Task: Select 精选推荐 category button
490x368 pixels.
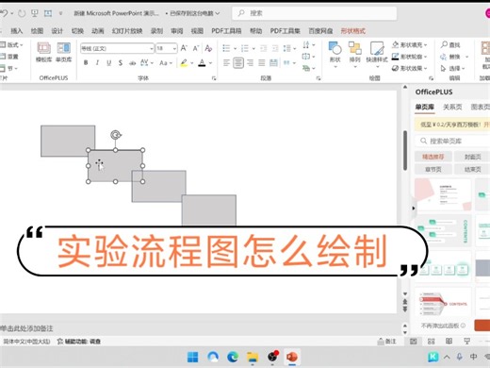Action: (x=433, y=157)
